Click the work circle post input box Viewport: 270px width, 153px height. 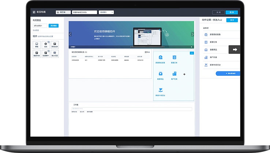[x=132, y=109]
